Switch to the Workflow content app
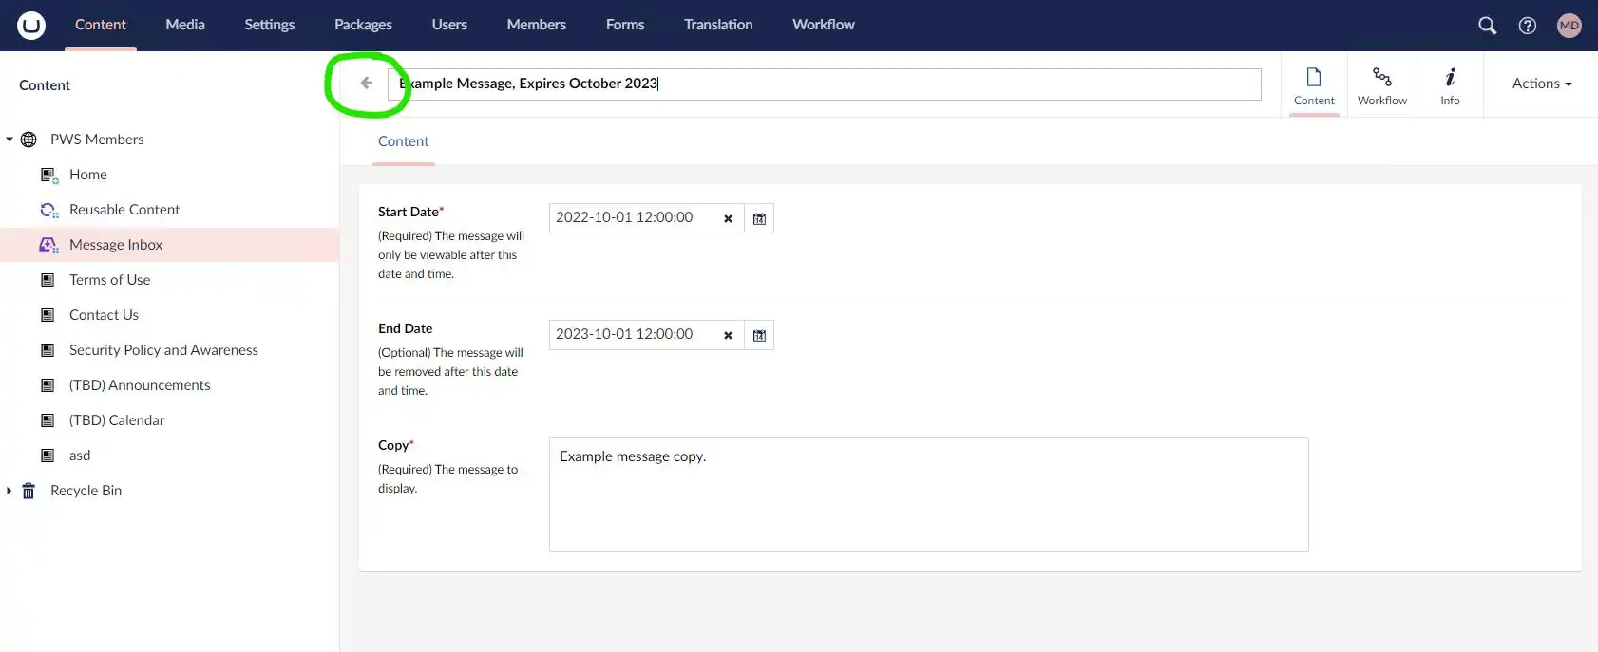This screenshot has width=1598, height=652. (x=1381, y=85)
